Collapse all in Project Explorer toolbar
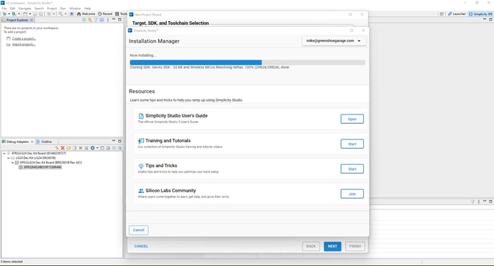The height and width of the screenshot is (266, 494). 84,20
